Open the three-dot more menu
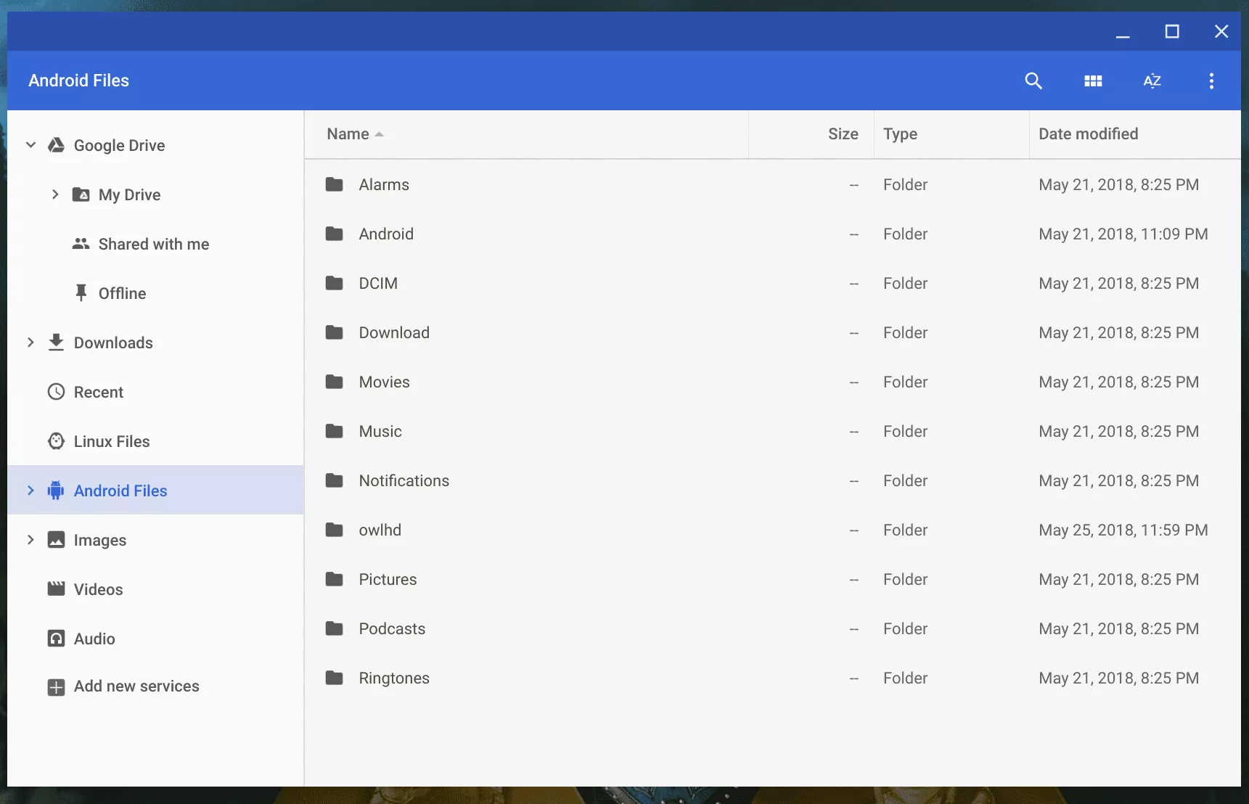1249x804 pixels. coord(1211,81)
